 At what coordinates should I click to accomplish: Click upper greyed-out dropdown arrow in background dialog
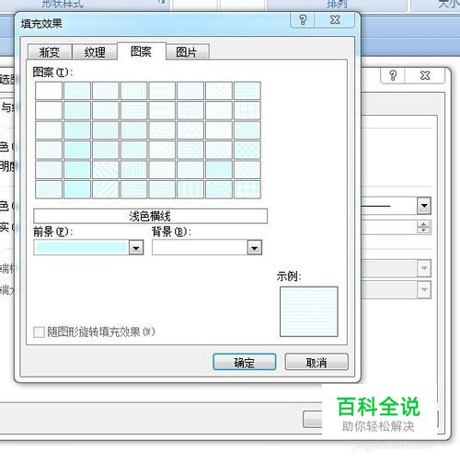coord(424,268)
